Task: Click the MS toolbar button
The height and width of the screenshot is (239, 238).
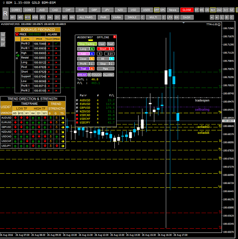Action: pos(202,10)
